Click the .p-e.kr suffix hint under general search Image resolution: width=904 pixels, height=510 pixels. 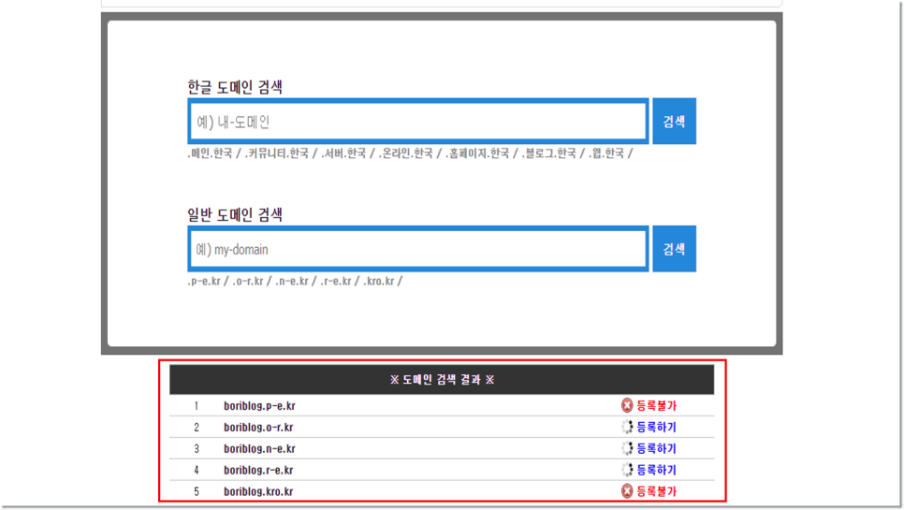(x=204, y=281)
